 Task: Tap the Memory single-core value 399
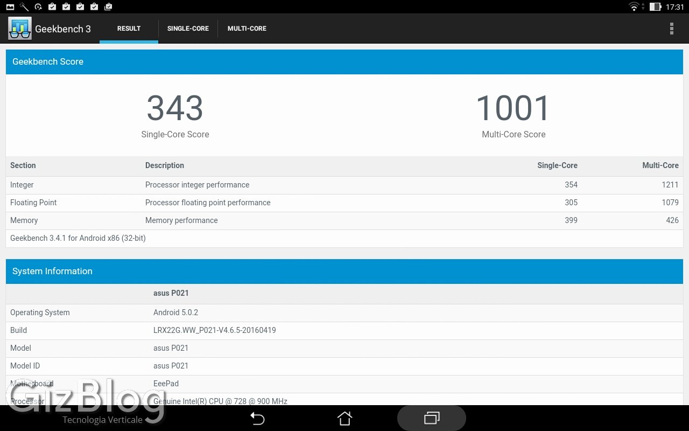[x=571, y=220]
